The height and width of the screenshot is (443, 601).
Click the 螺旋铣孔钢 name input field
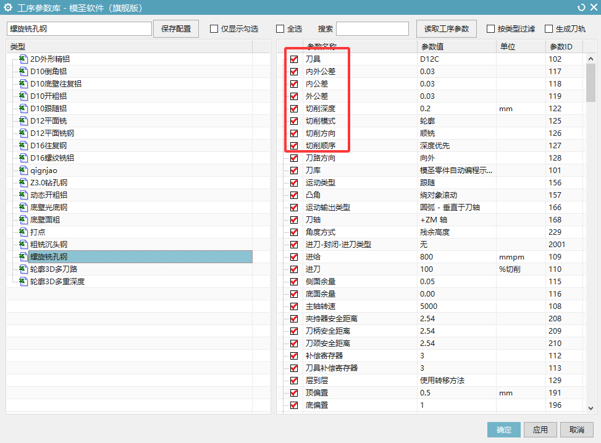click(x=79, y=29)
